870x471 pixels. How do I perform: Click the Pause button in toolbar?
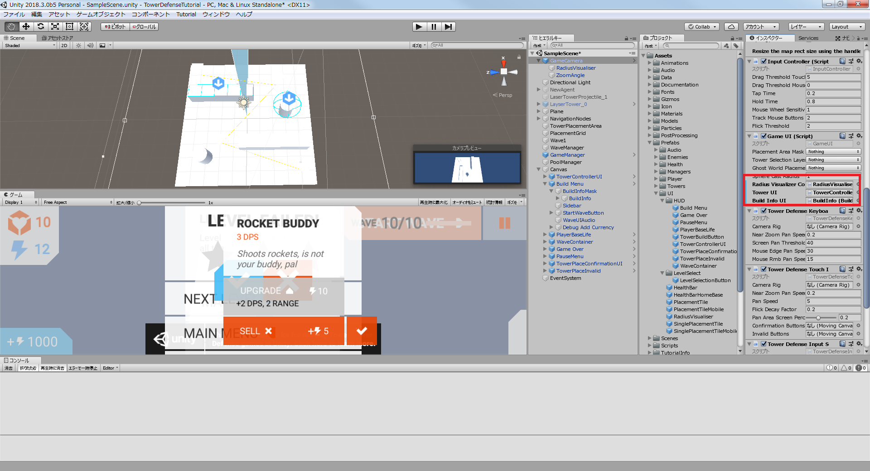(x=434, y=27)
